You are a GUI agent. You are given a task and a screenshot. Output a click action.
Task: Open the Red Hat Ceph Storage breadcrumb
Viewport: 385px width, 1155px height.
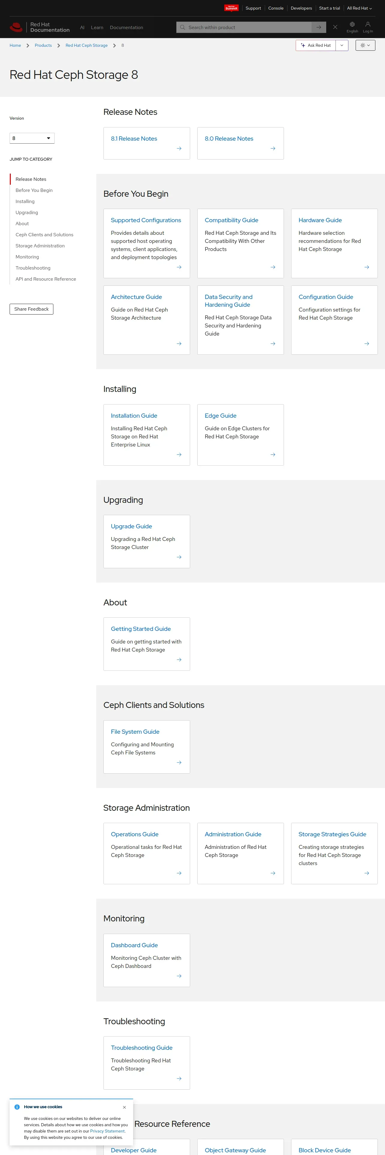point(86,45)
